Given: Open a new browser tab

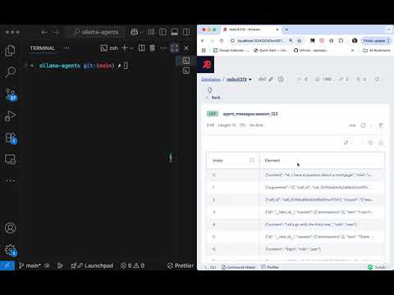Looking at the screenshot, I should (286, 29).
